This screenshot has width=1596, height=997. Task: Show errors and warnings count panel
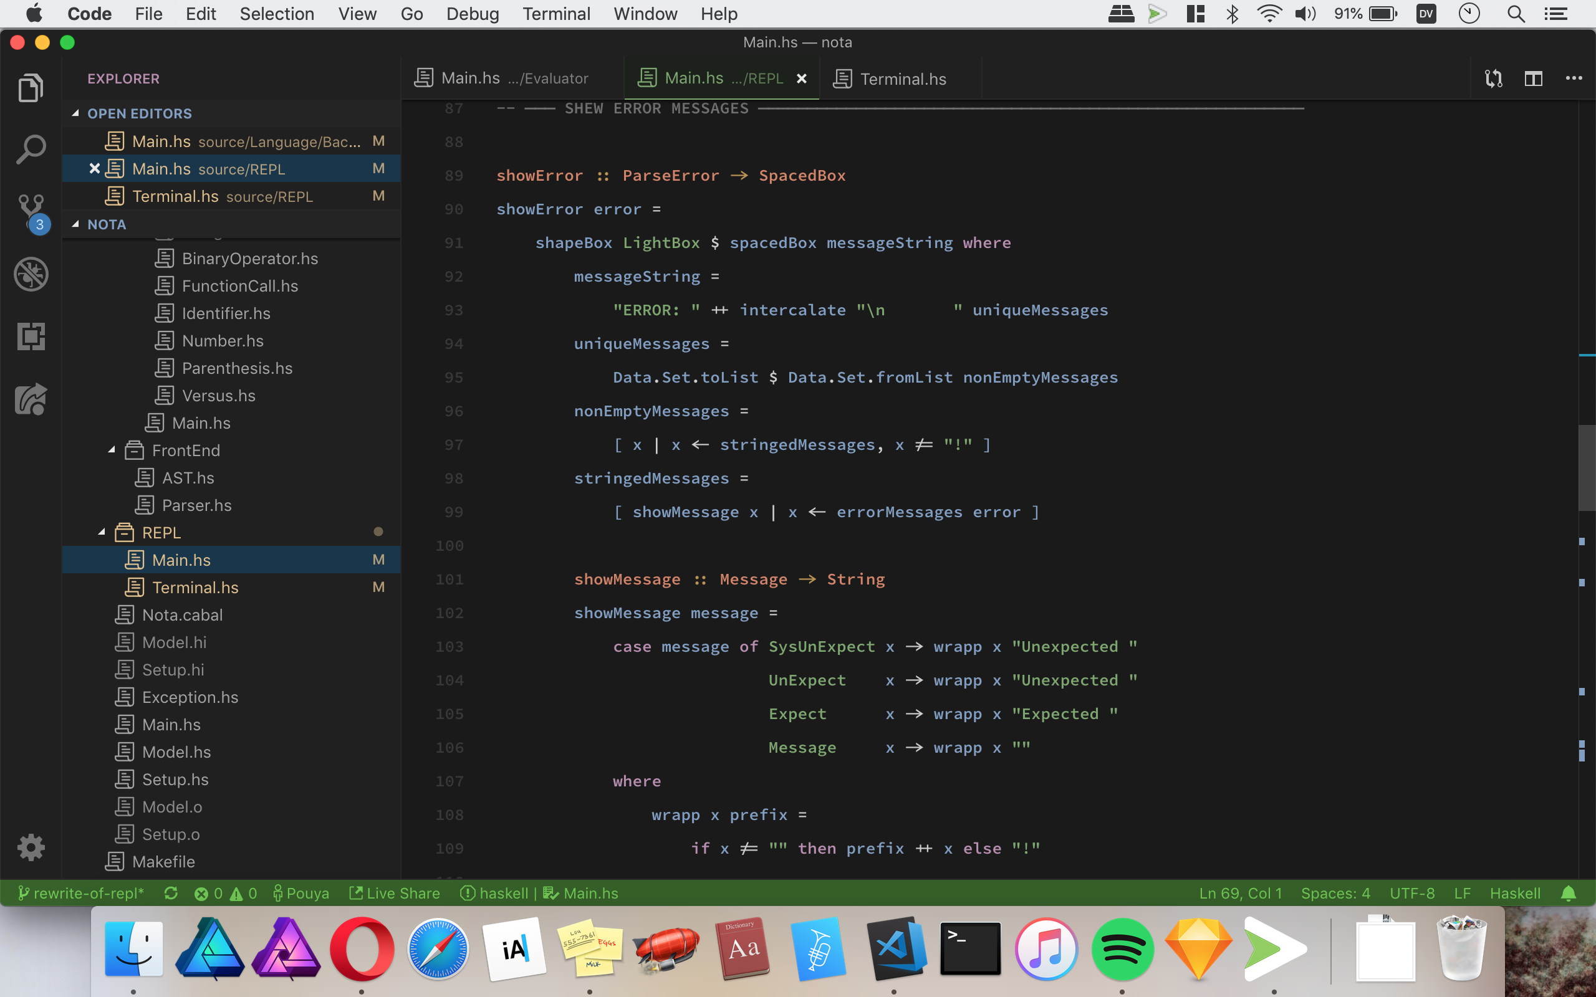tap(226, 894)
